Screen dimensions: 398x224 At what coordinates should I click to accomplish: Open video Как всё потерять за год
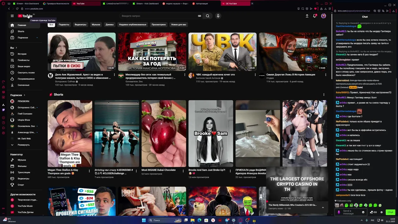(x=152, y=52)
